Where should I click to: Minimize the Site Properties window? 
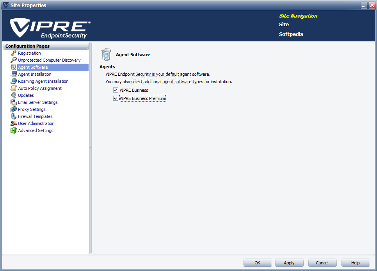click(364, 5)
